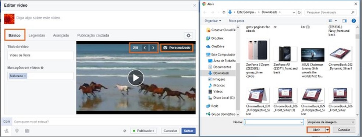This screenshot has height=137, width=362.
Task: Open the Avançado tab
Action: [61, 36]
